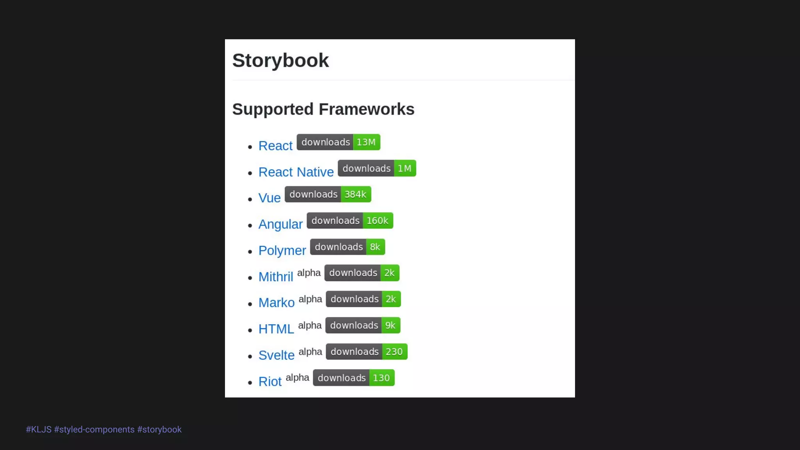Click the Angular downloads 160k badge
The width and height of the screenshot is (800, 450).
tap(350, 221)
